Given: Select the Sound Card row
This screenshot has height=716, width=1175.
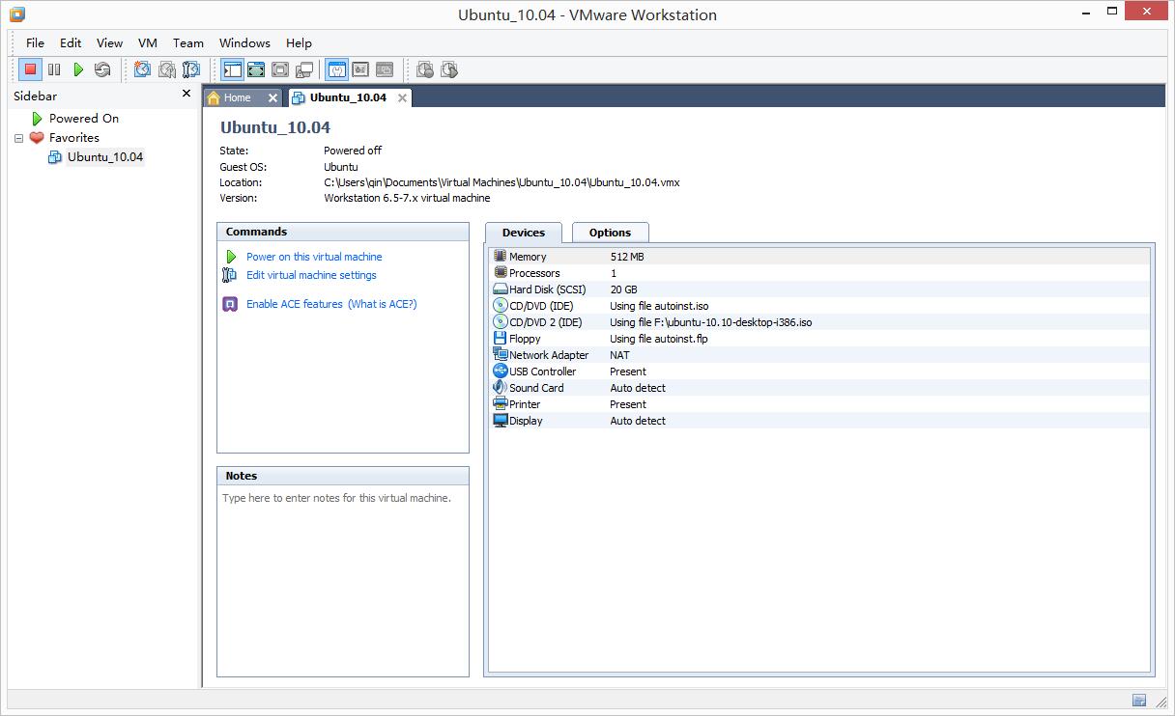Looking at the screenshot, I should pos(820,388).
